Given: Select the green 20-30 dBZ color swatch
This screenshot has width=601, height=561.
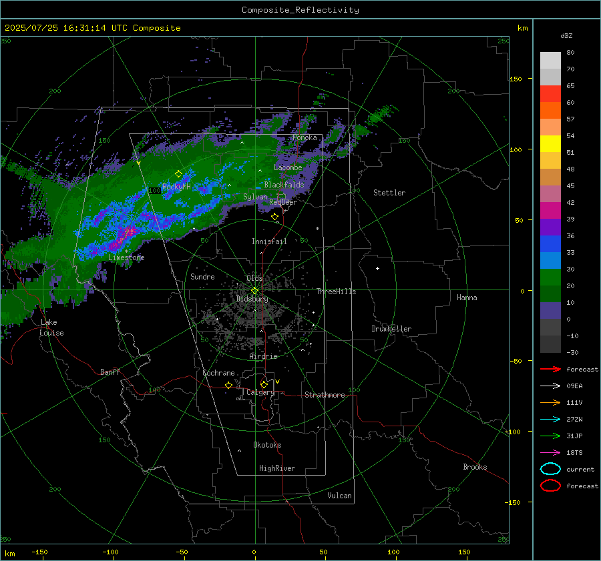Looking at the screenshot, I should (x=550, y=277).
